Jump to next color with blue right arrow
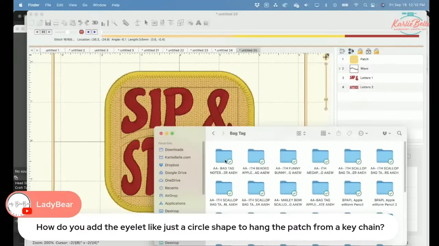Viewport: 439px width, 246px height. click(x=94, y=32)
